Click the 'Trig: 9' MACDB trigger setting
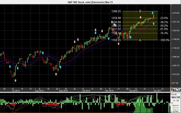181x113 pixels. click(176, 110)
